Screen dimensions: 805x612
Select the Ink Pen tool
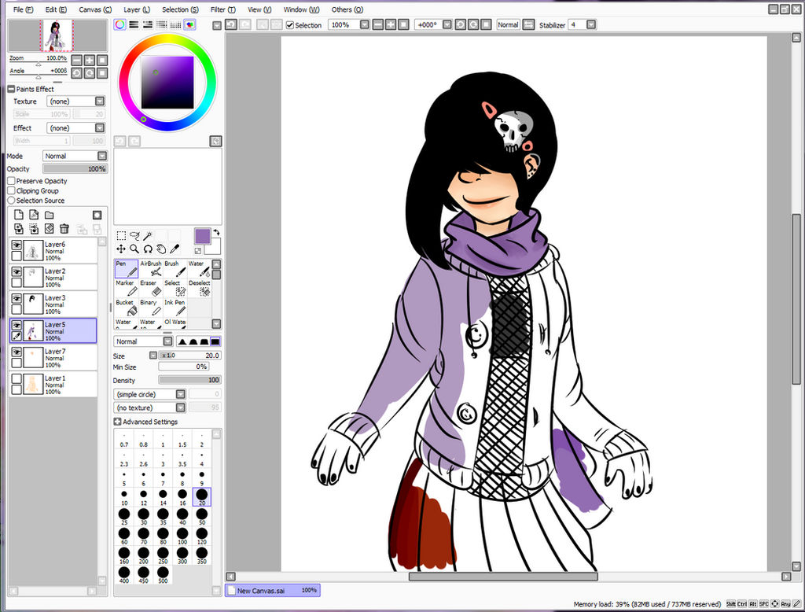pyautogui.click(x=175, y=308)
